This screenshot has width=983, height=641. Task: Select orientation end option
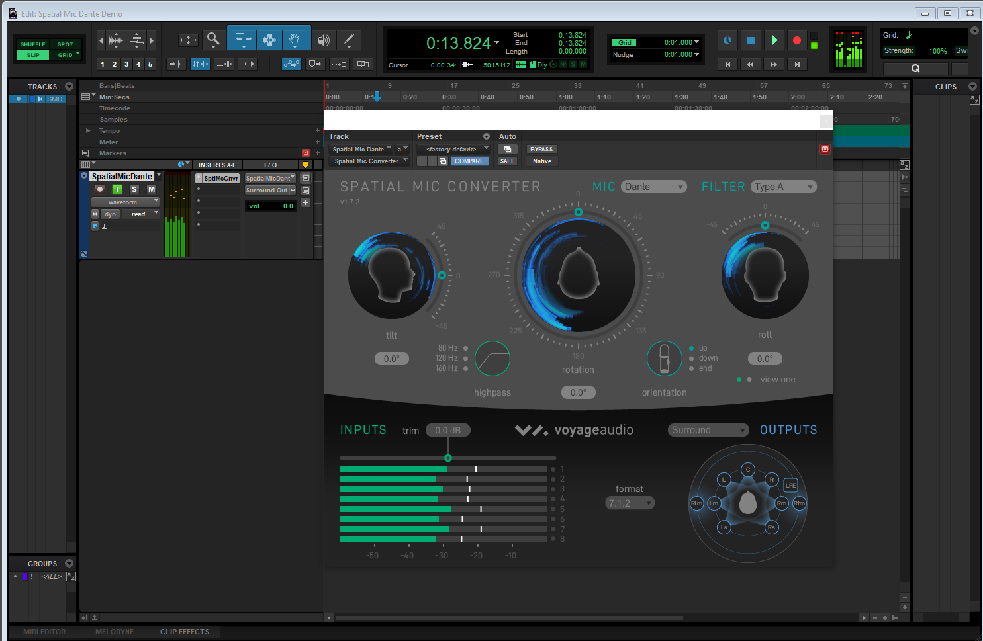click(x=692, y=368)
